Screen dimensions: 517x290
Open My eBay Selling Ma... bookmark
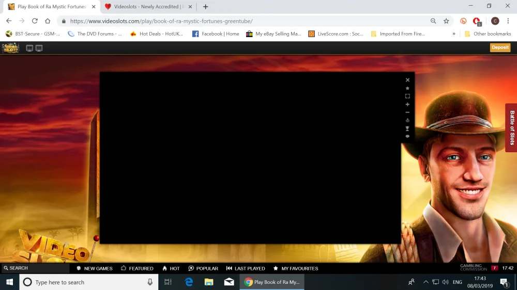[273, 34]
